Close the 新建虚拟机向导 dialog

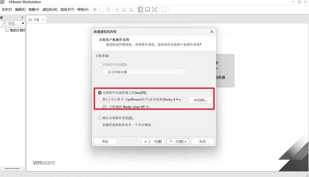coord(212,32)
